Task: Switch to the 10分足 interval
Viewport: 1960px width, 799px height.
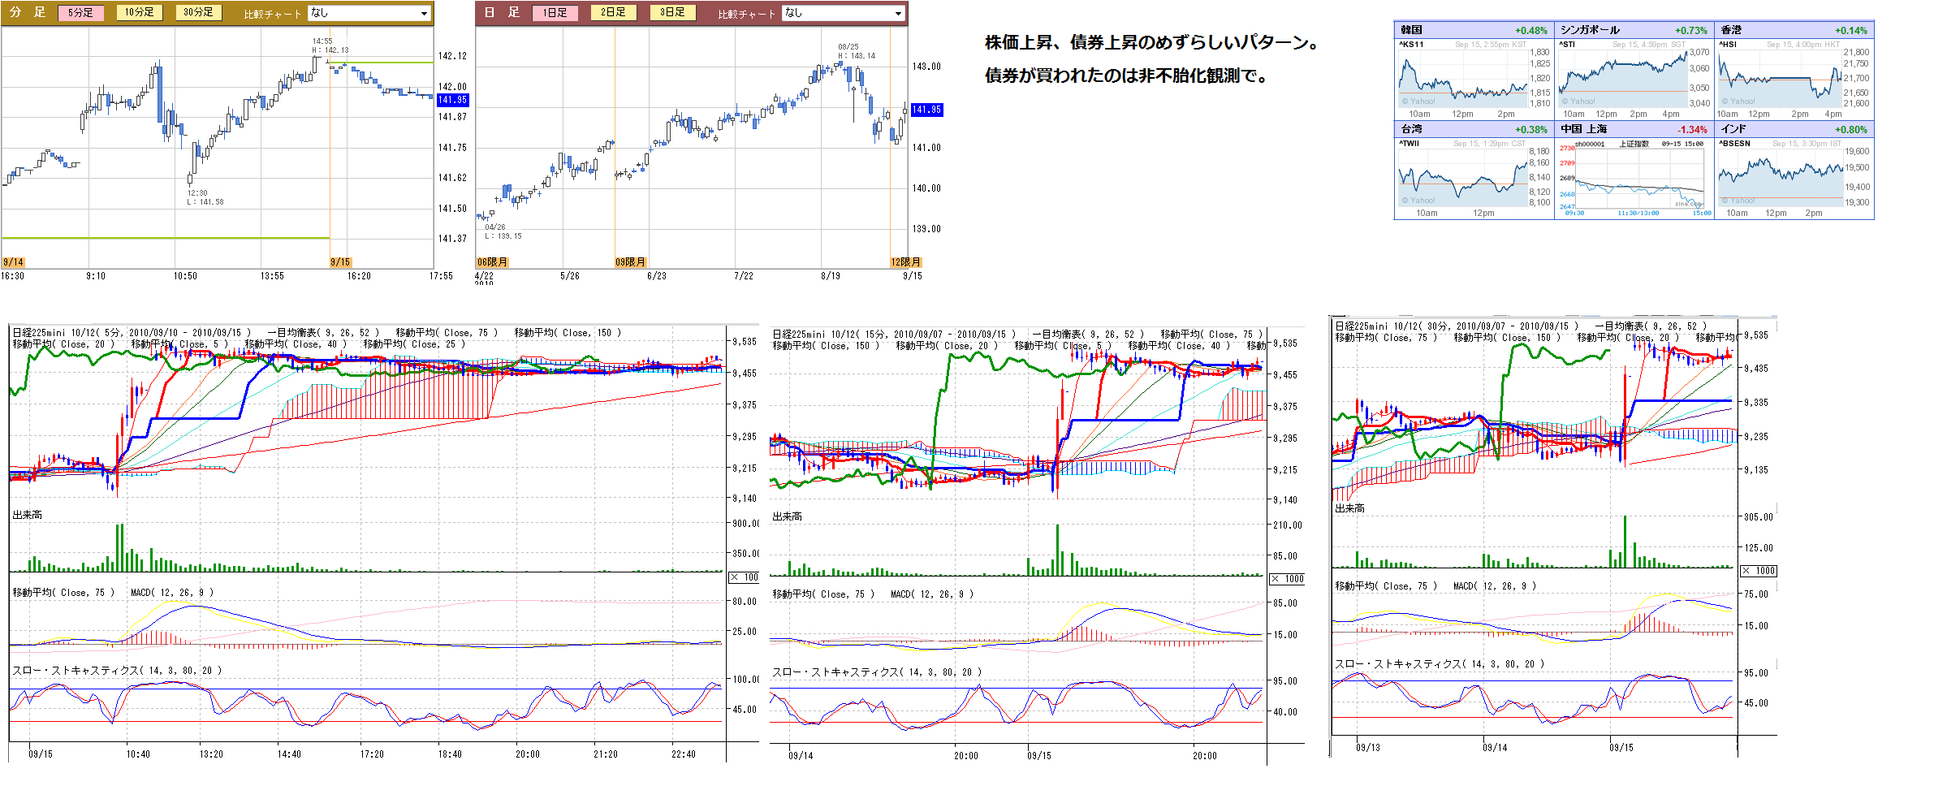Action: (x=139, y=13)
